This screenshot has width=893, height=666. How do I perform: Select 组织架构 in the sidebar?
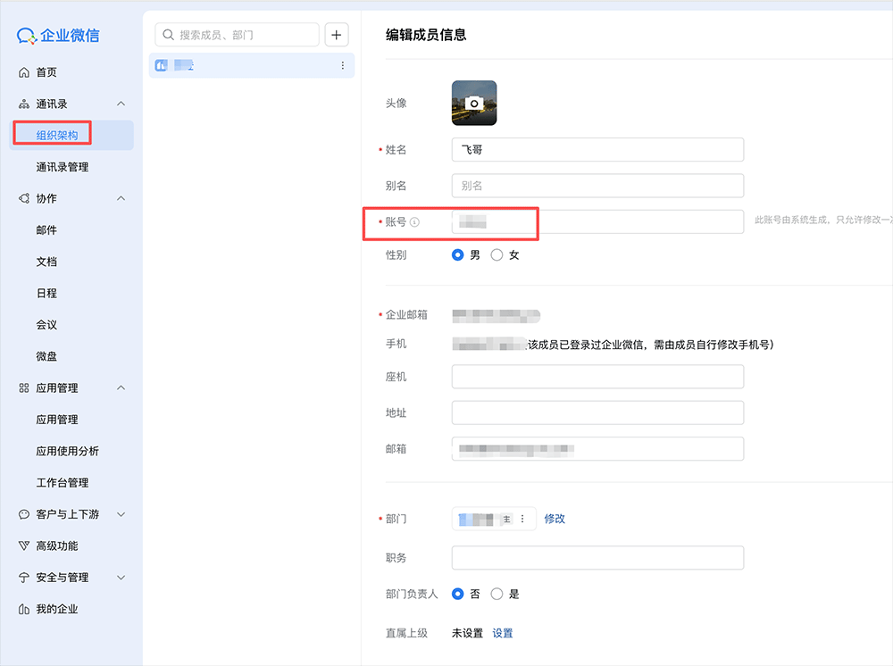[51, 135]
